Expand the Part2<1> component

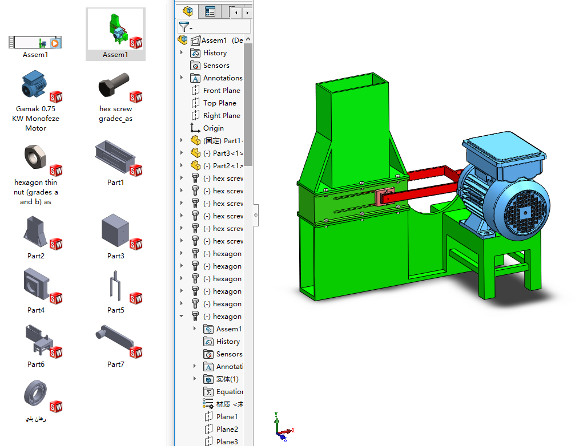point(182,165)
